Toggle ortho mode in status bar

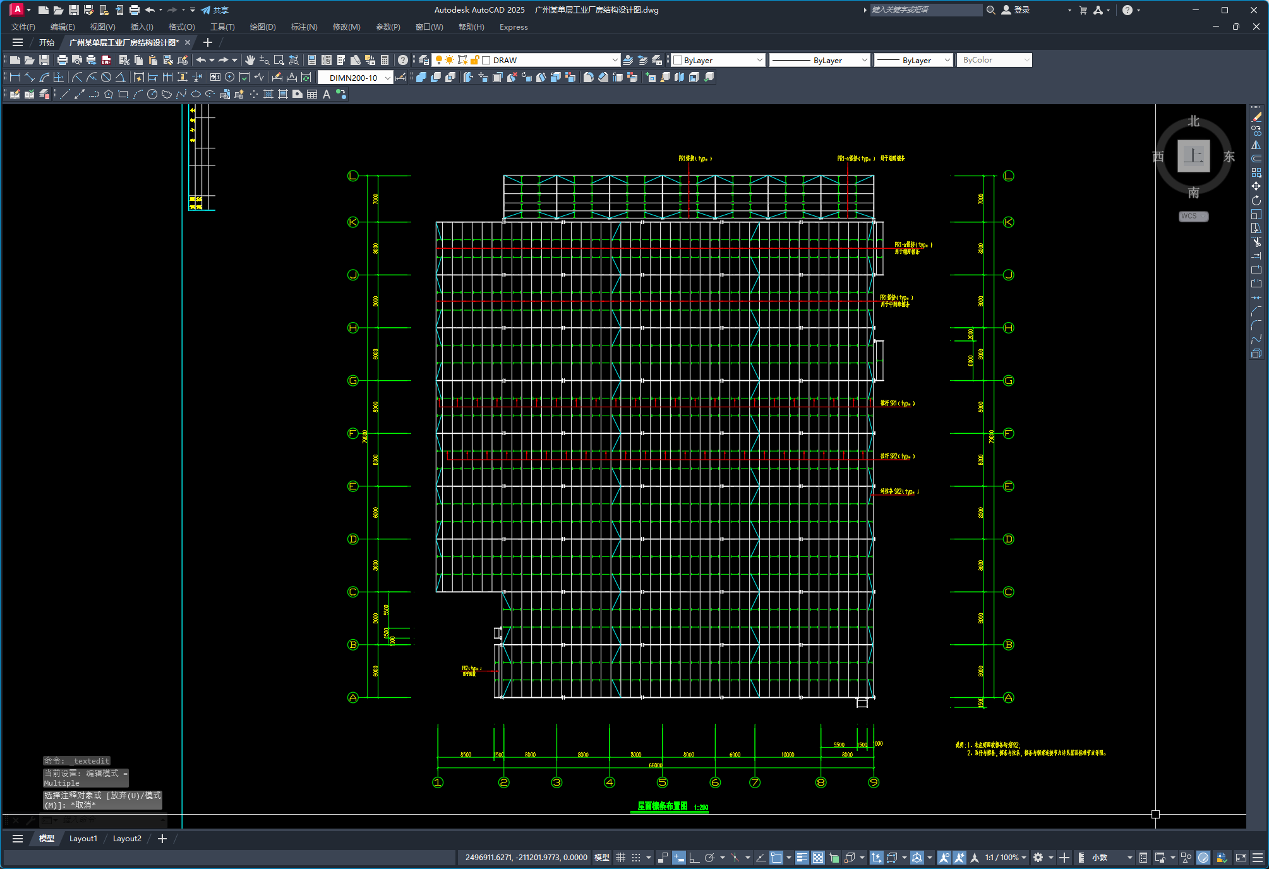(694, 858)
